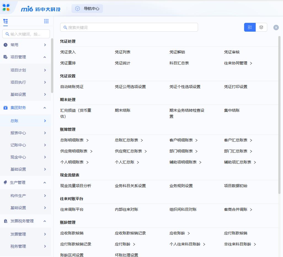Open 凭证录入 link
The width and height of the screenshot is (283, 257).
[x=68, y=52]
